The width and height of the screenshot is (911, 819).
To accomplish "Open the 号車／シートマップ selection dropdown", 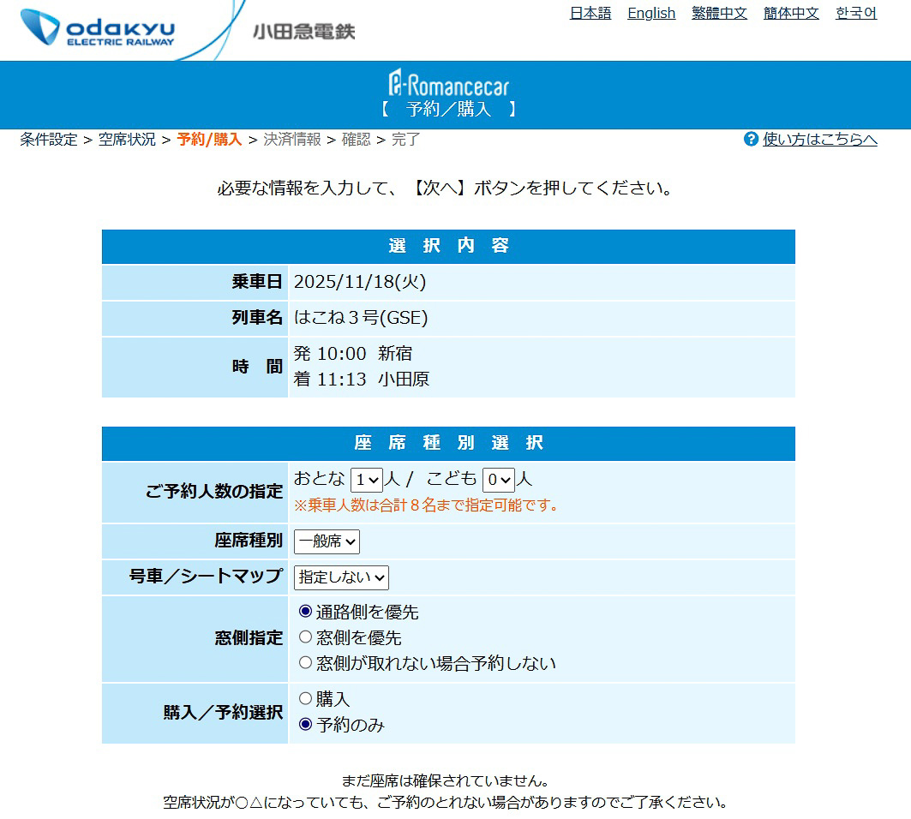I will click(x=341, y=577).
